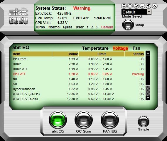
Task: Select the red Default mode text
Action: coord(107,27)
